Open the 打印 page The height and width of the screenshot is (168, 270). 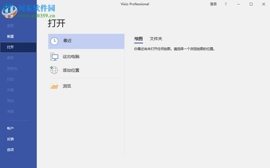coord(10,79)
